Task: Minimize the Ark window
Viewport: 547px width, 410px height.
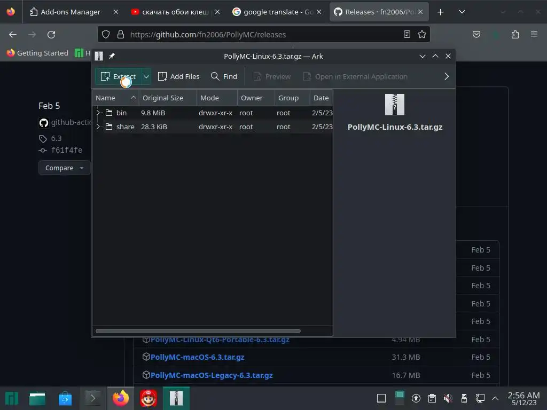Action: [x=423, y=56]
